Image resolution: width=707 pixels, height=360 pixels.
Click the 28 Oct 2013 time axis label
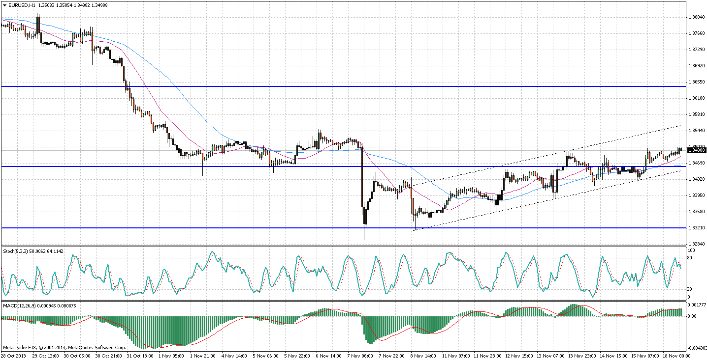13,356
